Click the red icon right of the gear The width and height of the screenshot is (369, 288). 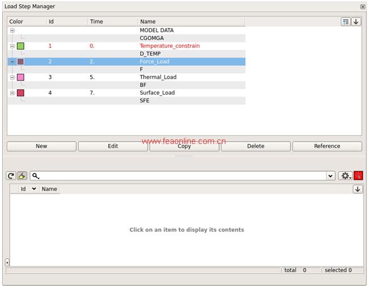pyautogui.click(x=358, y=176)
